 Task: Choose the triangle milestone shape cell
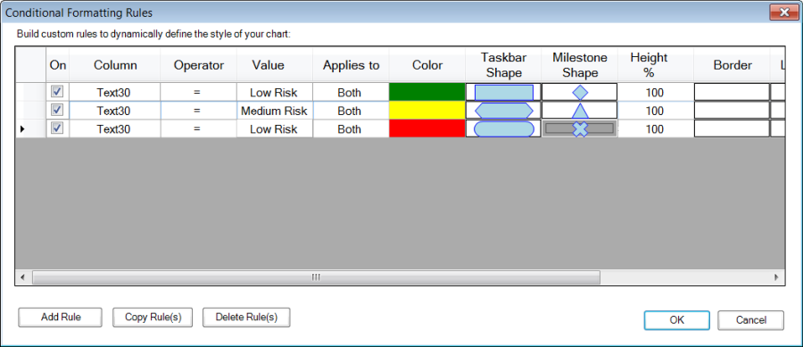579,112
